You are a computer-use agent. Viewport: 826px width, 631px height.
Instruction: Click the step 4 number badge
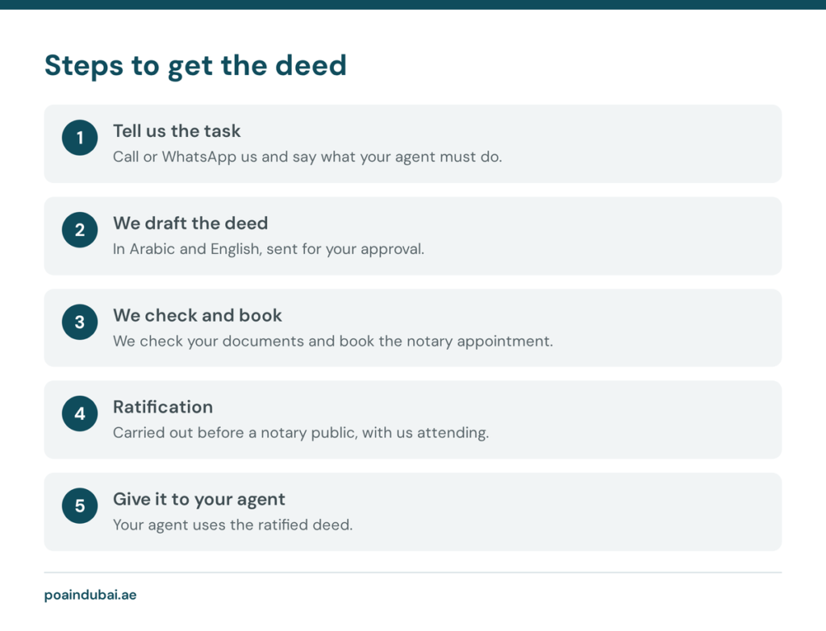[80, 413]
